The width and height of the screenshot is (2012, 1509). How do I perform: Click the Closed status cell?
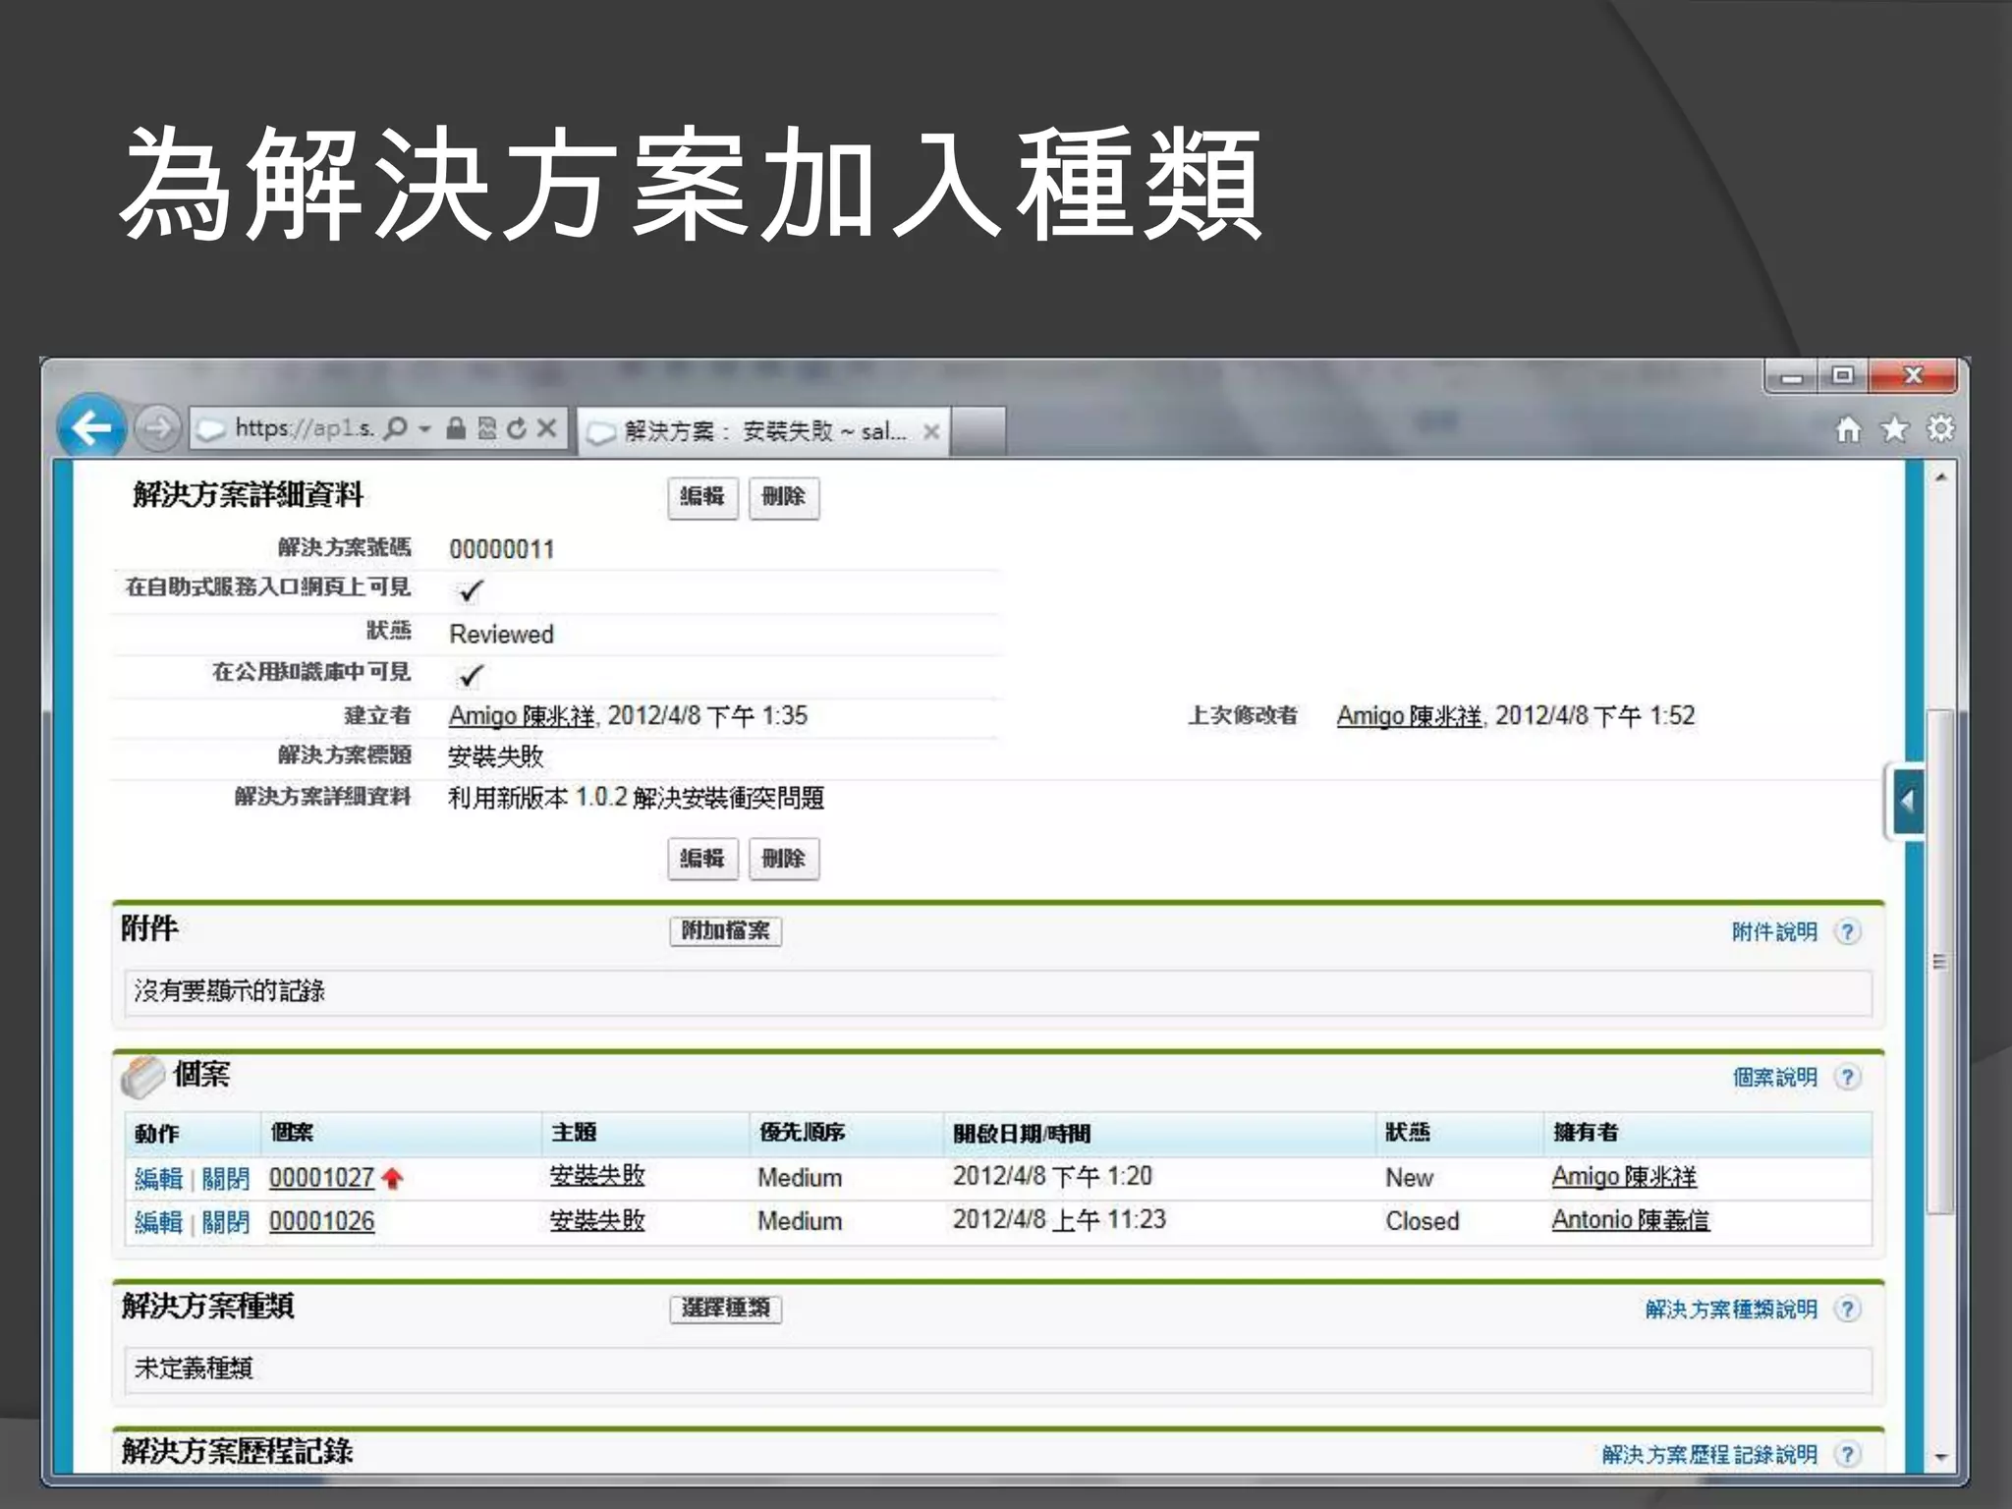pyautogui.click(x=1423, y=1221)
